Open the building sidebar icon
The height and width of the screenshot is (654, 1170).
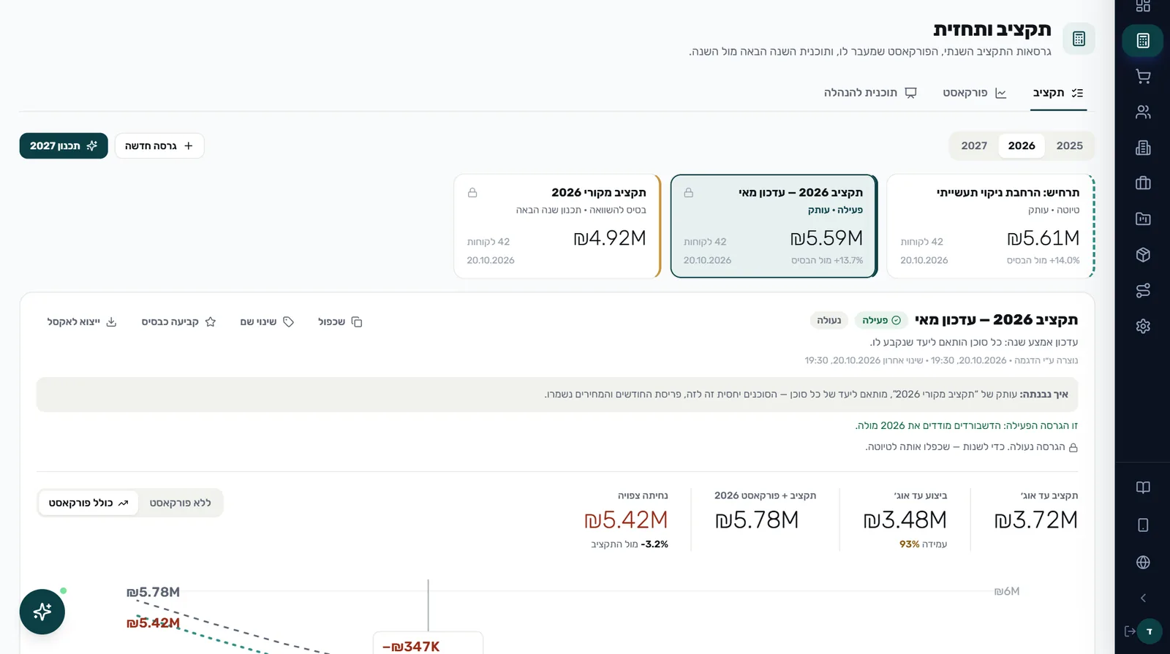click(1143, 148)
